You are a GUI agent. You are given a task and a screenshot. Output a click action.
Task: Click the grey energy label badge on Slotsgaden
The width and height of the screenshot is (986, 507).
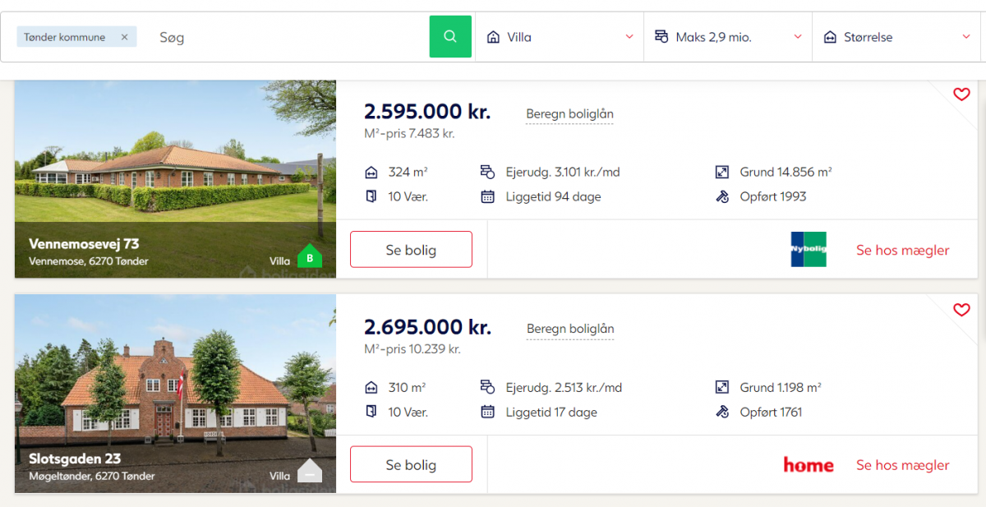click(310, 472)
